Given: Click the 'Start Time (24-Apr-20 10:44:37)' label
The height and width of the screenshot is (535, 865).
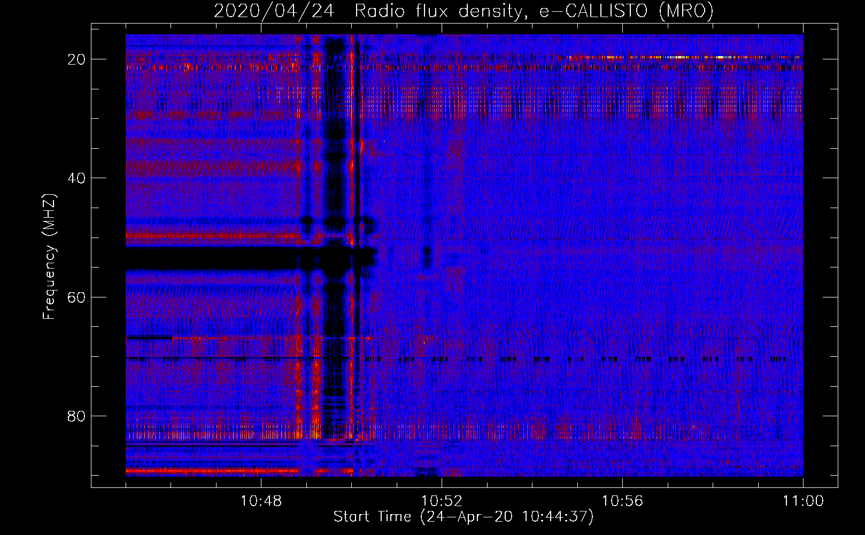Looking at the screenshot, I should [464, 517].
